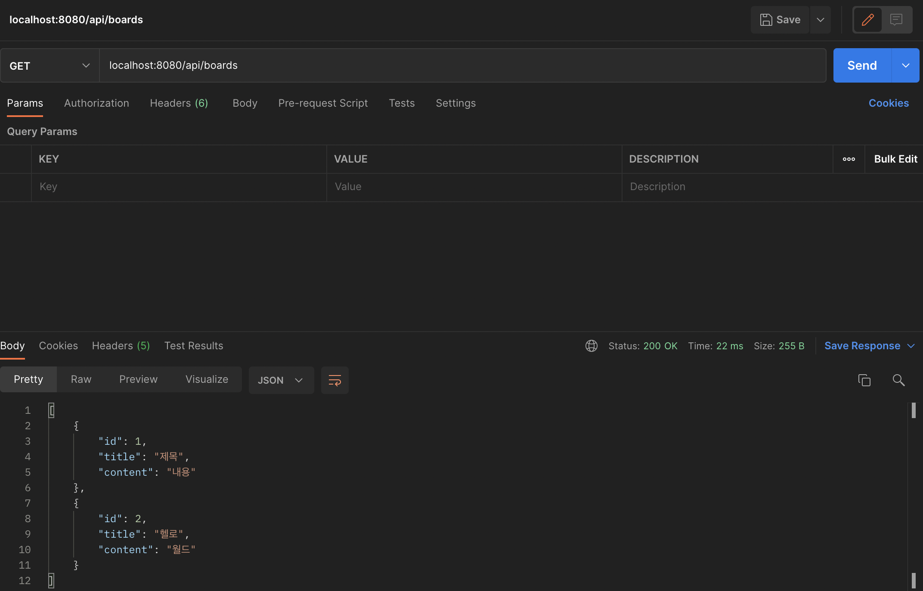Open the JSON format dropdown

coord(281,380)
